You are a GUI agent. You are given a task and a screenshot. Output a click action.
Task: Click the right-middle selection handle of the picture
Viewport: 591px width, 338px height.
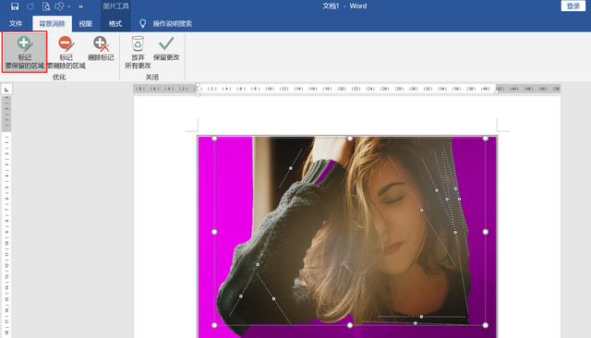click(x=486, y=232)
